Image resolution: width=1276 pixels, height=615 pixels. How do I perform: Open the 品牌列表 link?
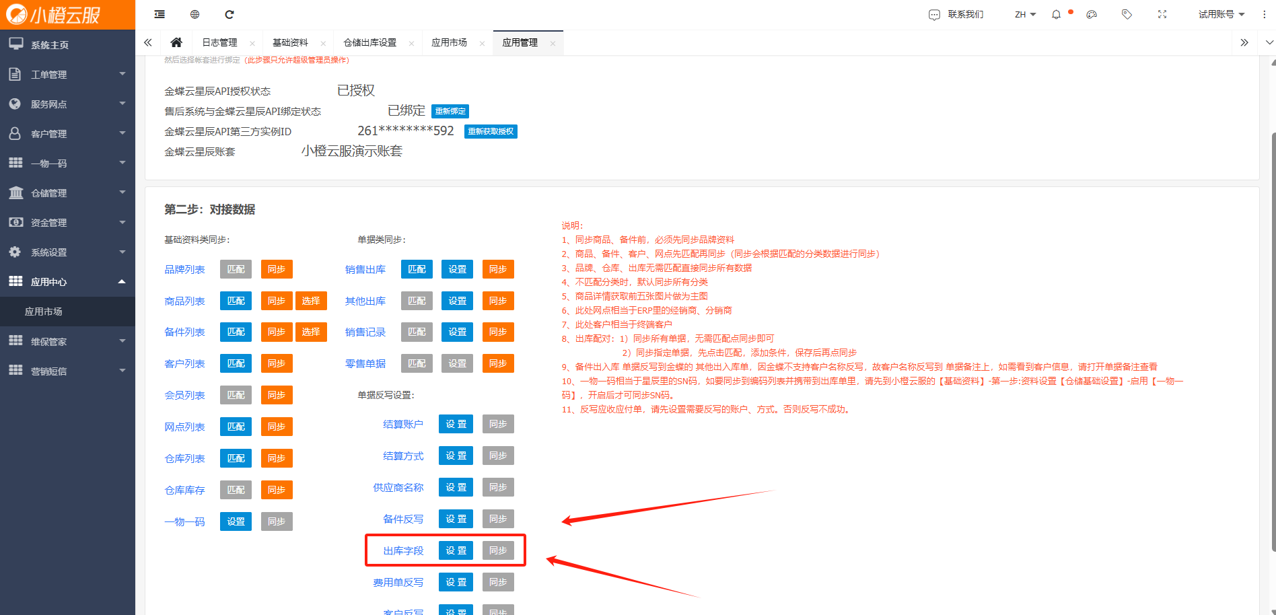pyautogui.click(x=184, y=269)
